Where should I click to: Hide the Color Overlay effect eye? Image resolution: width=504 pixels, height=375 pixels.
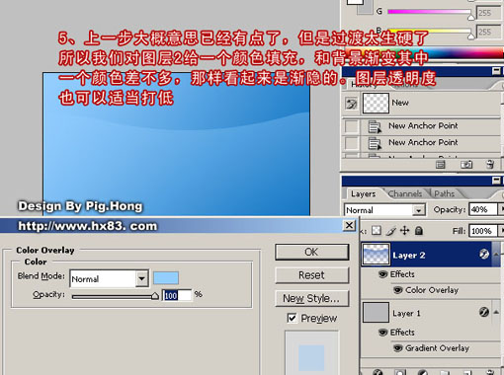pos(398,290)
